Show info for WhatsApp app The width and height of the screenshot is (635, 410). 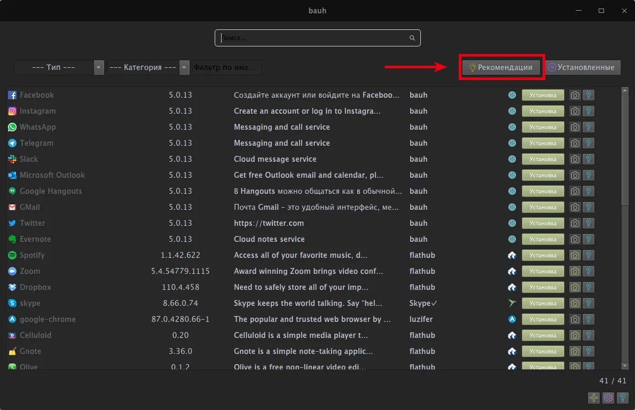[589, 127]
